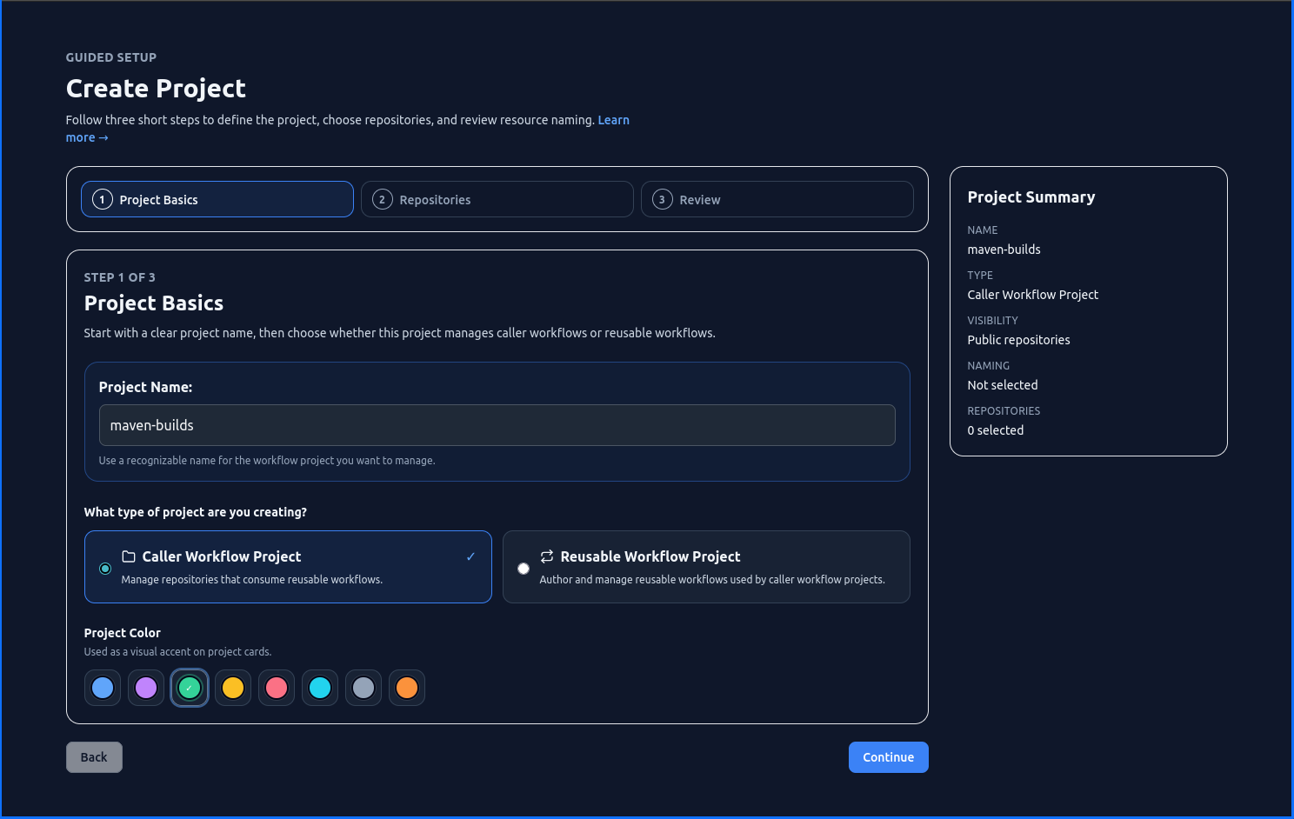Click the Caller Workflow Project card description

[252, 580]
